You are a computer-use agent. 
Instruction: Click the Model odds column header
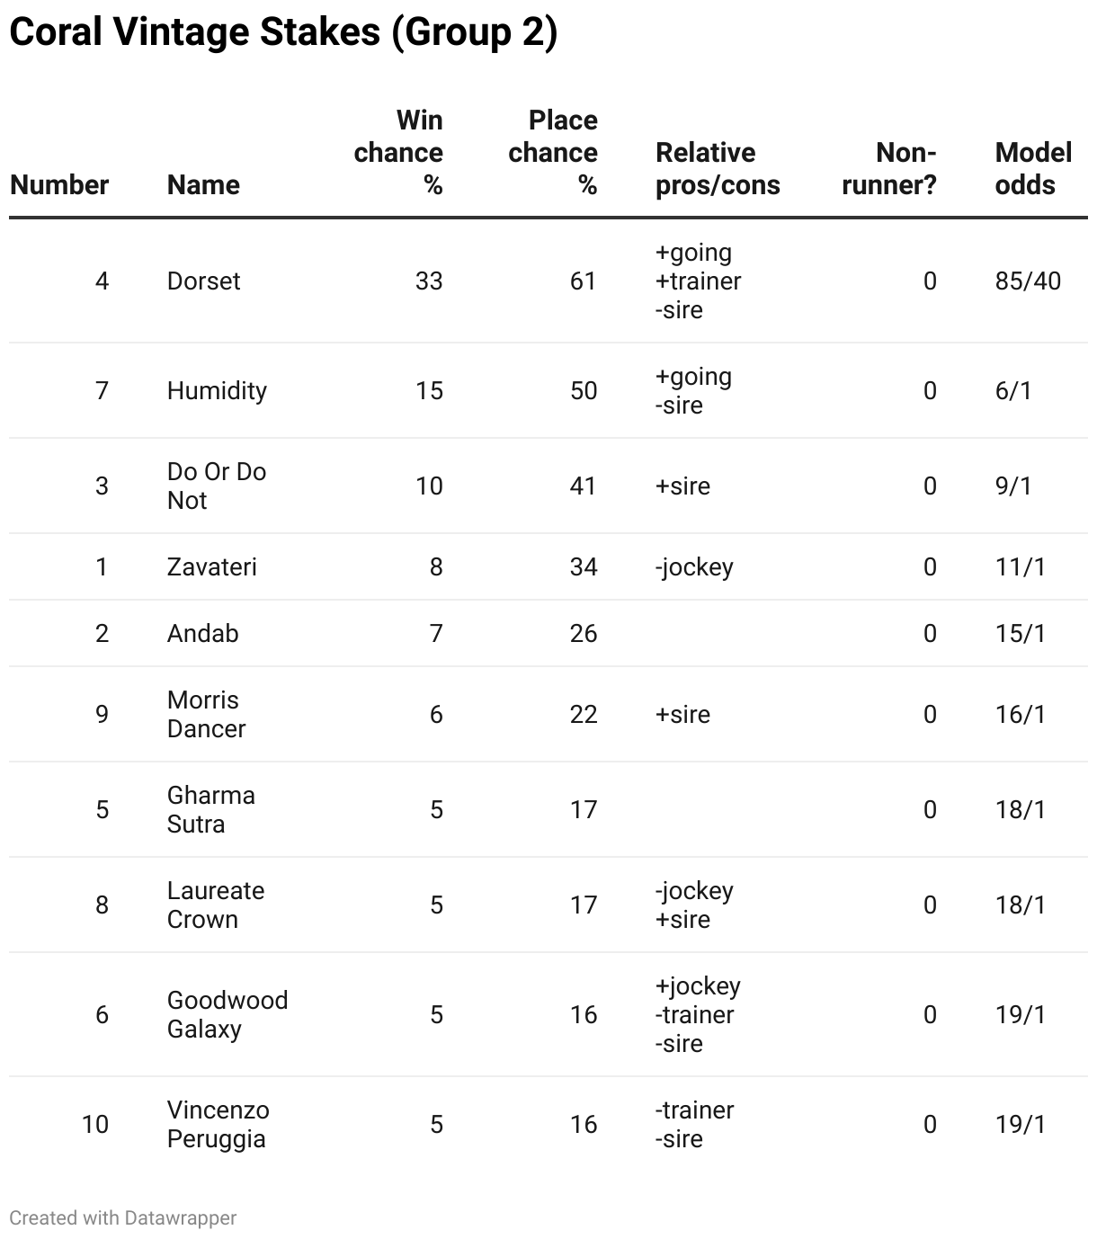[x=1033, y=169]
